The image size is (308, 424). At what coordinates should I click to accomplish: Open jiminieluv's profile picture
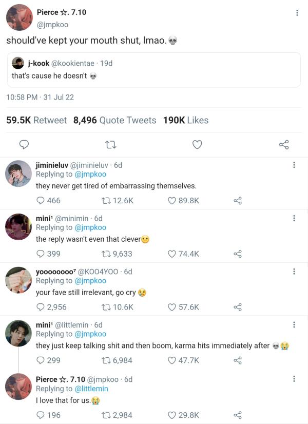coord(18,174)
